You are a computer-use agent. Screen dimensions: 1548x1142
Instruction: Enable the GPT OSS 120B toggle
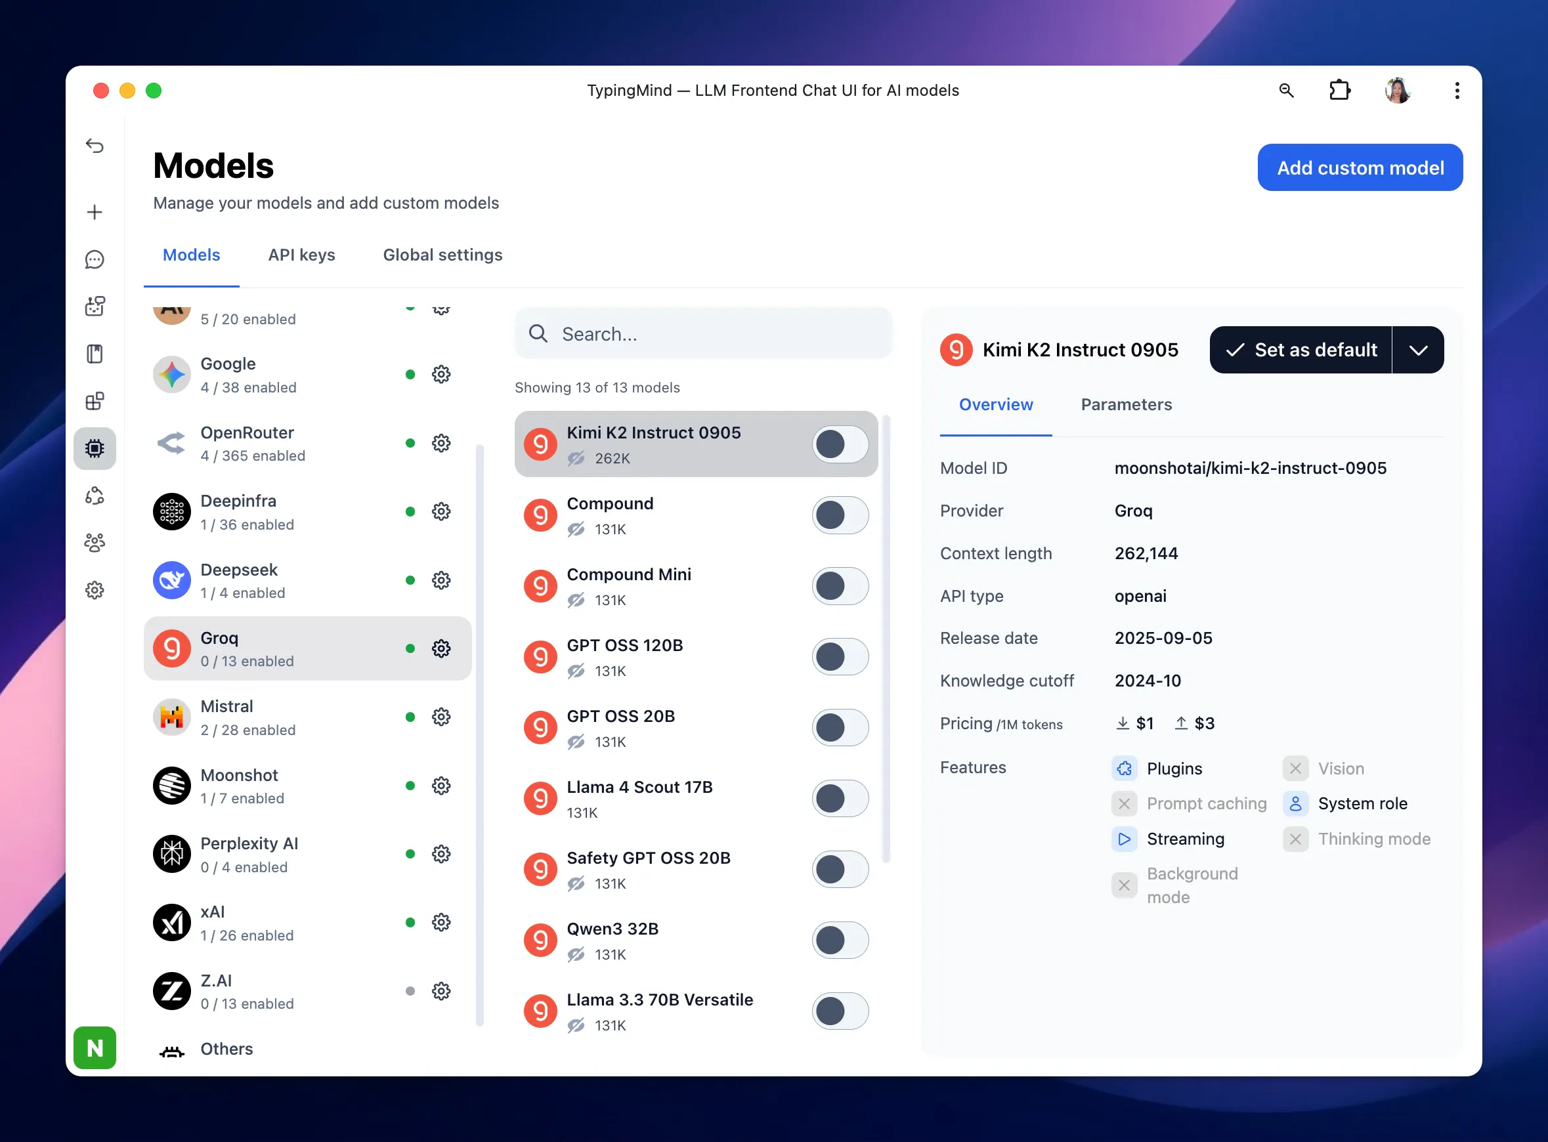(840, 657)
